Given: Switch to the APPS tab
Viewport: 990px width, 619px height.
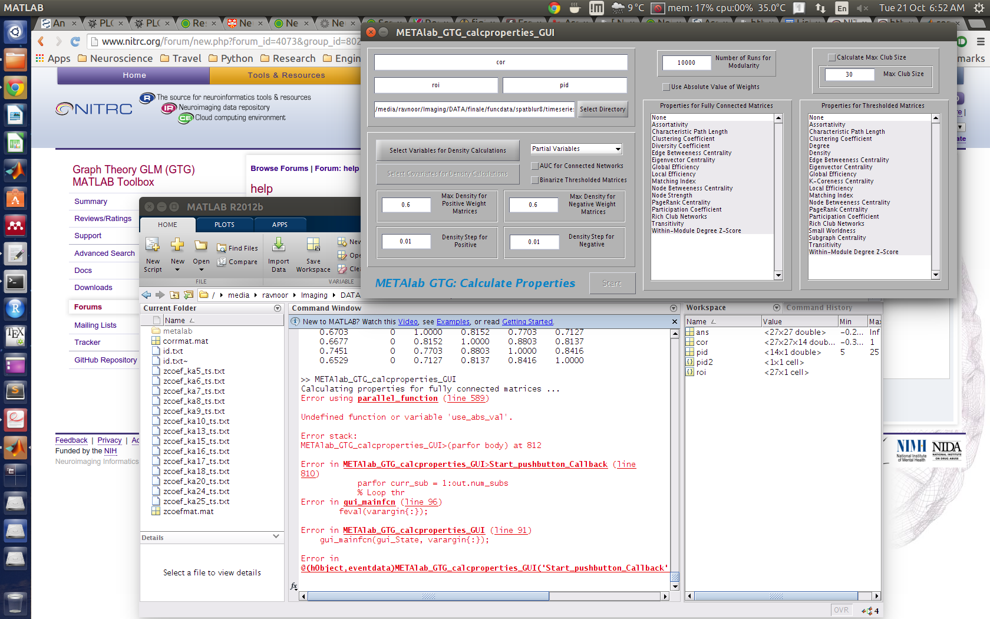Looking at the screenshot, I should pyautogui.click(x=279, y=225).
